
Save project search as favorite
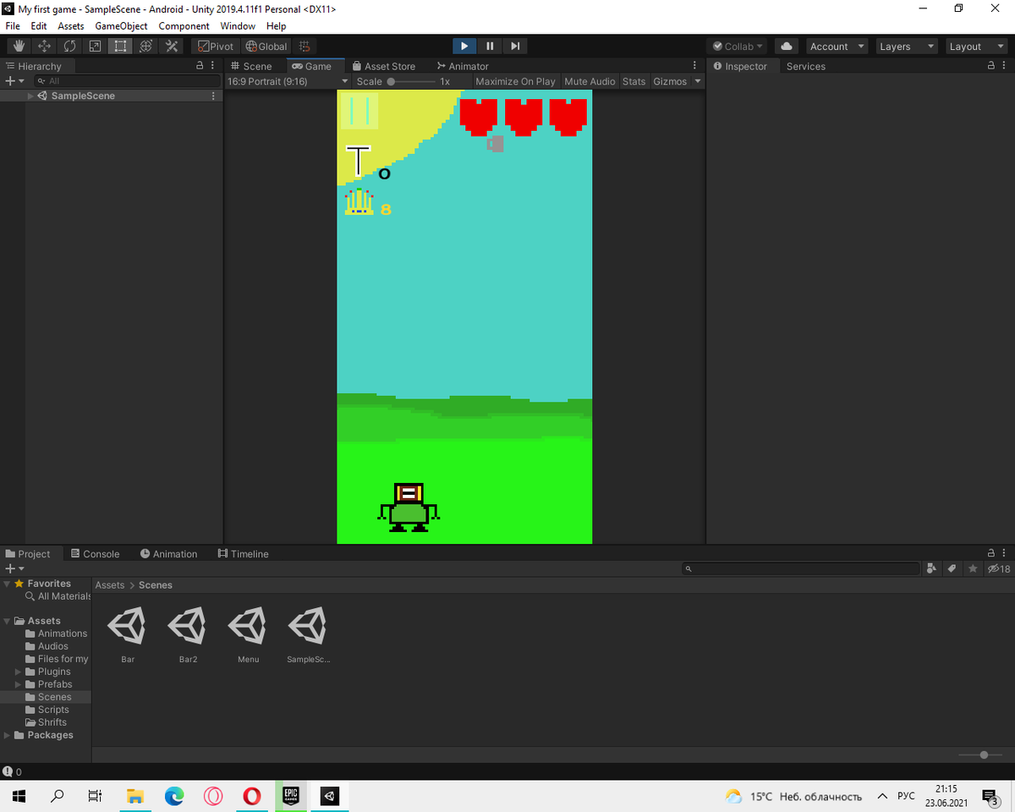973,568
